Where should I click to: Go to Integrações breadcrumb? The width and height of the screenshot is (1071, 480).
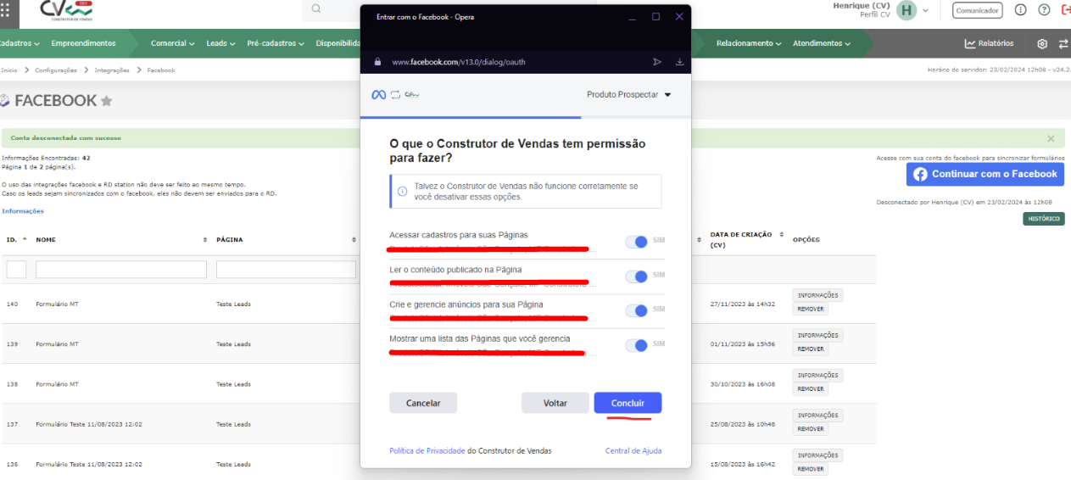click(112, 70)
